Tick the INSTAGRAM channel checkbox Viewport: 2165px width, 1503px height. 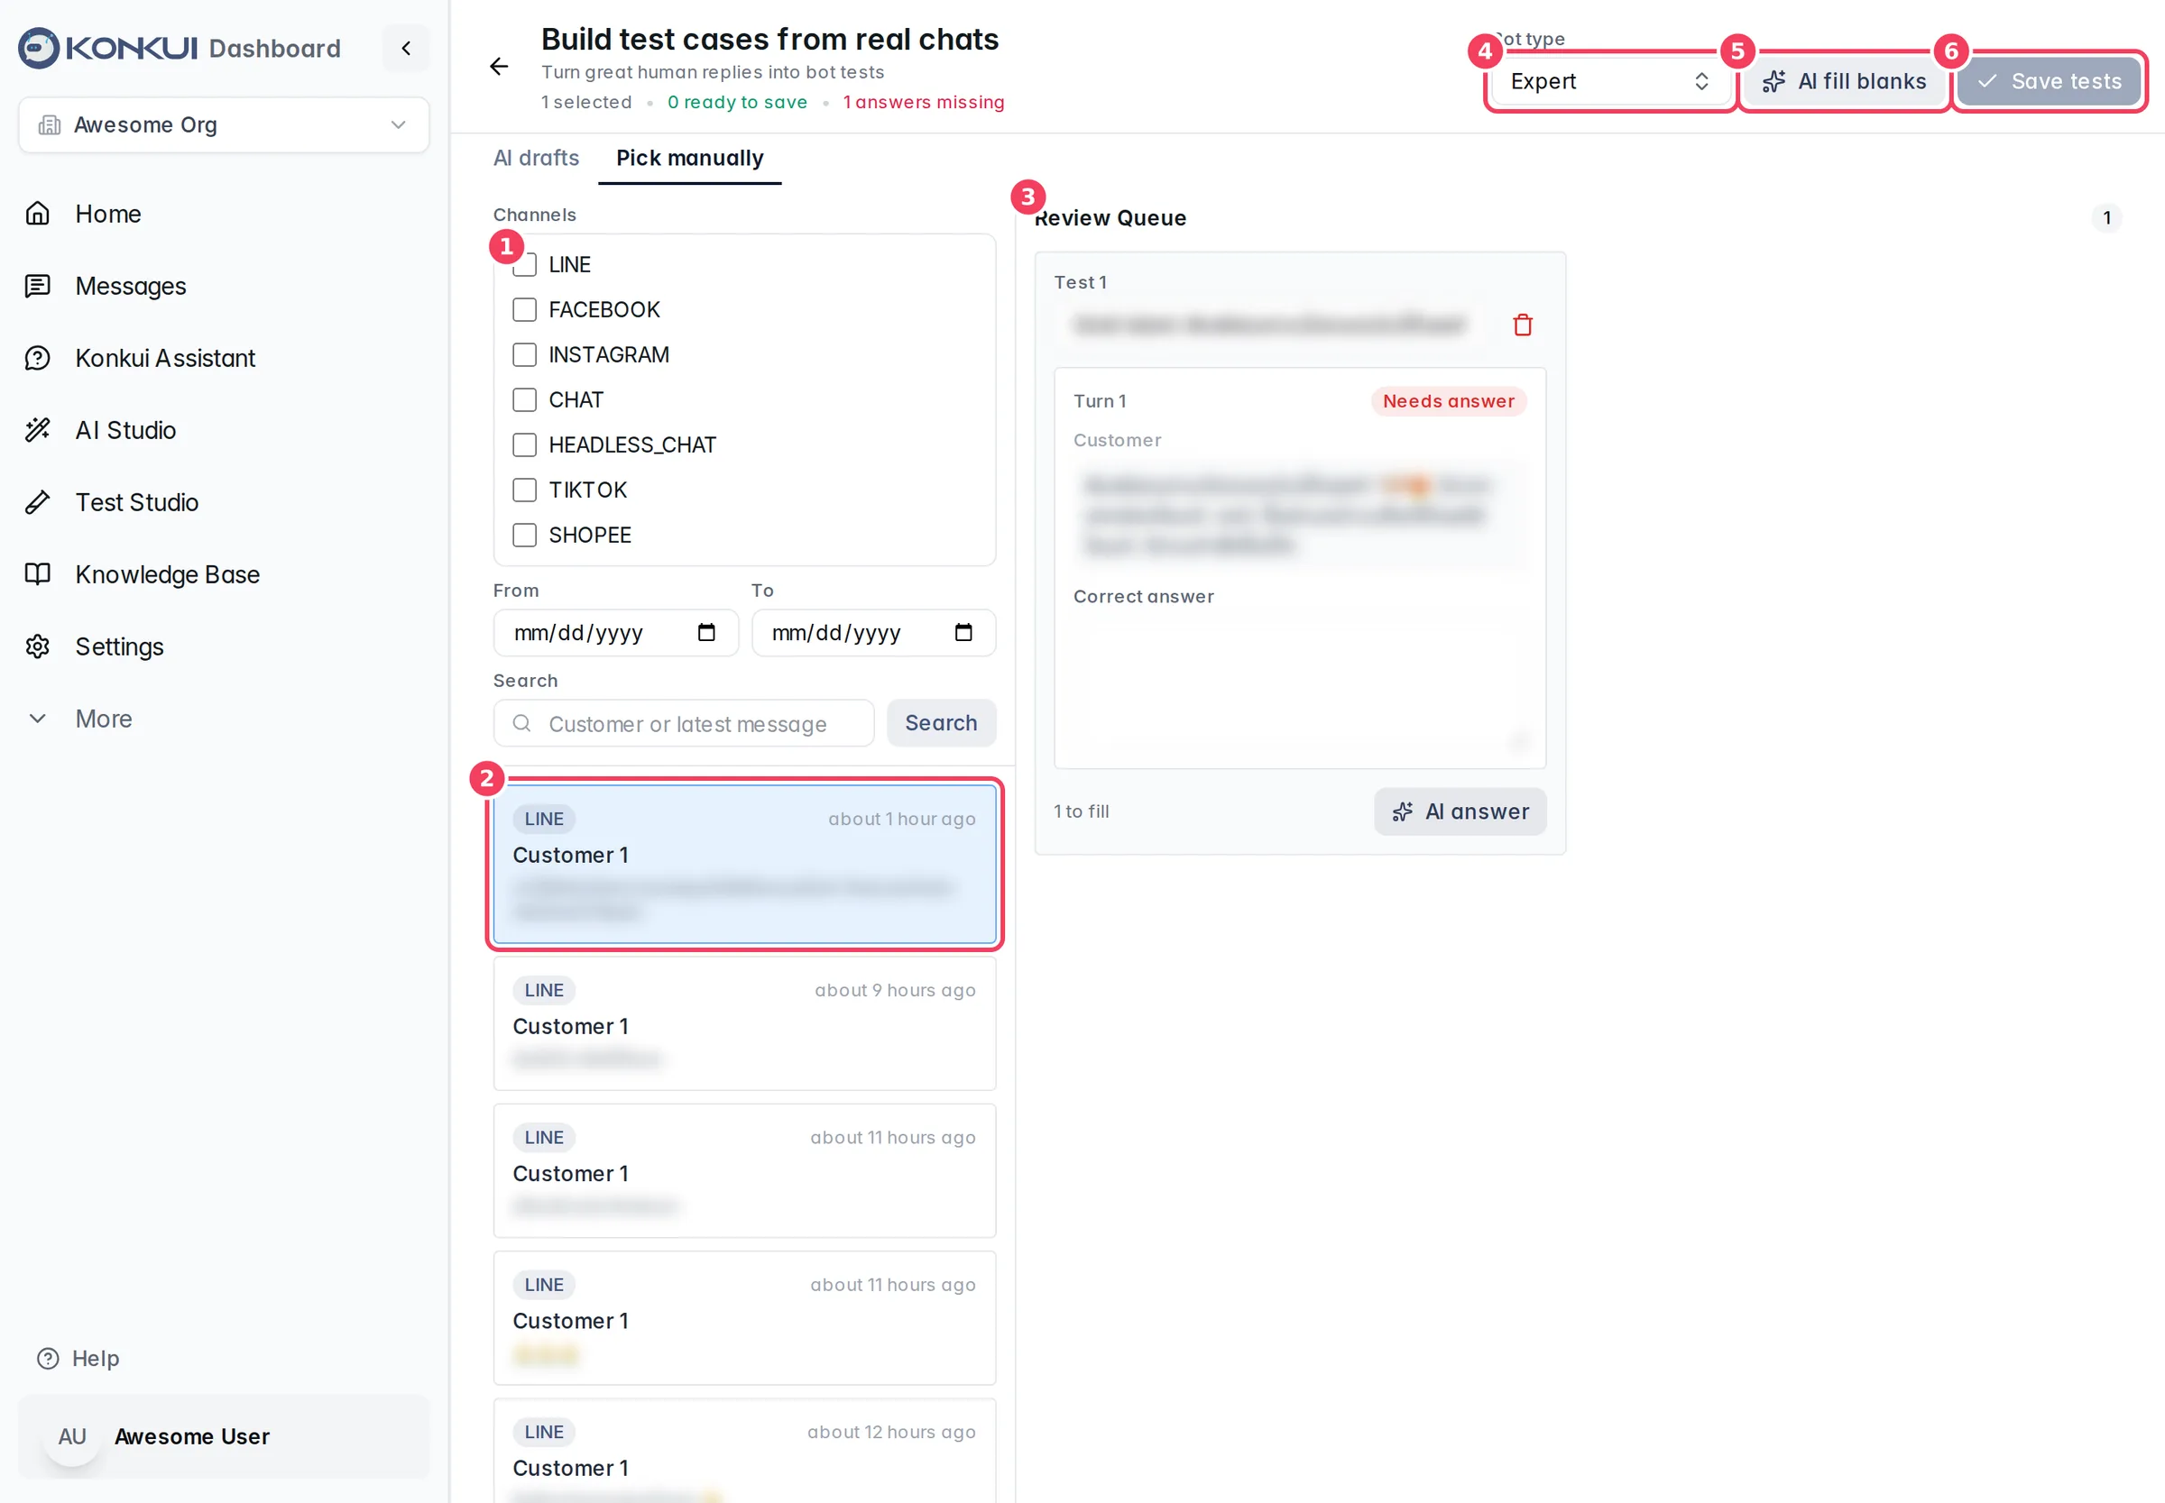click(x=525, y=355)
